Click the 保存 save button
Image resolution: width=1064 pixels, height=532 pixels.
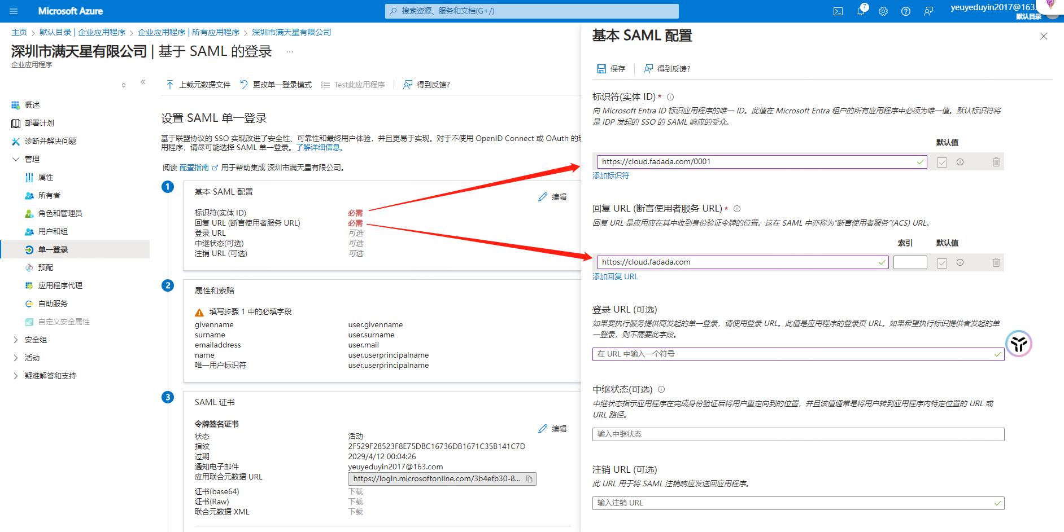[x=611, y=69]
